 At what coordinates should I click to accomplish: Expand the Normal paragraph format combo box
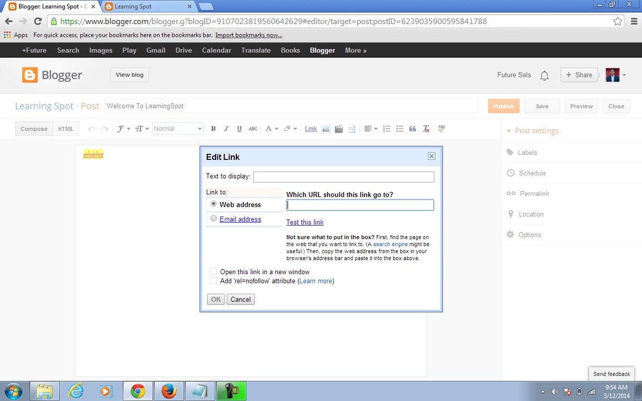tap(178, 129)
